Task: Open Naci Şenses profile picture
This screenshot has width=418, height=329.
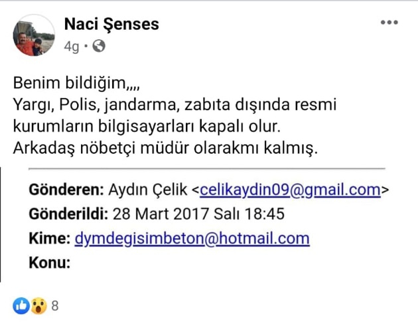Action: click(35, 35)
